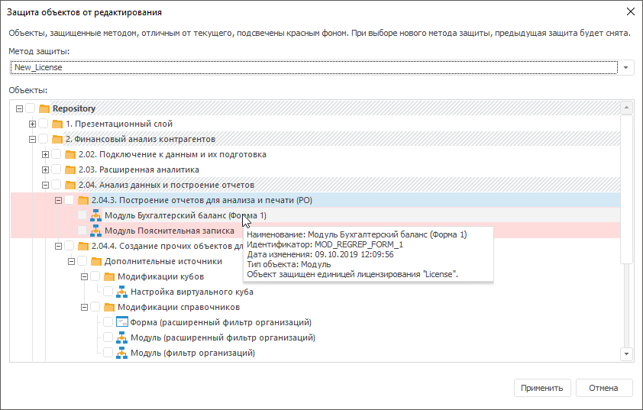Tick the 1. Презентационный слой checkbox
The height and width of the screenshot is (410, 643).
(x=44, y=124)
